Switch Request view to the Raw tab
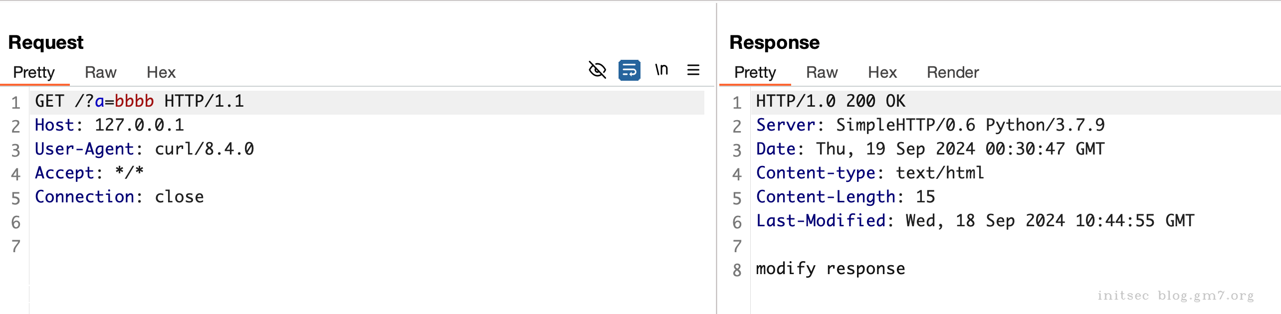This screenshot has height=314, width=1281. click(100, 73)
